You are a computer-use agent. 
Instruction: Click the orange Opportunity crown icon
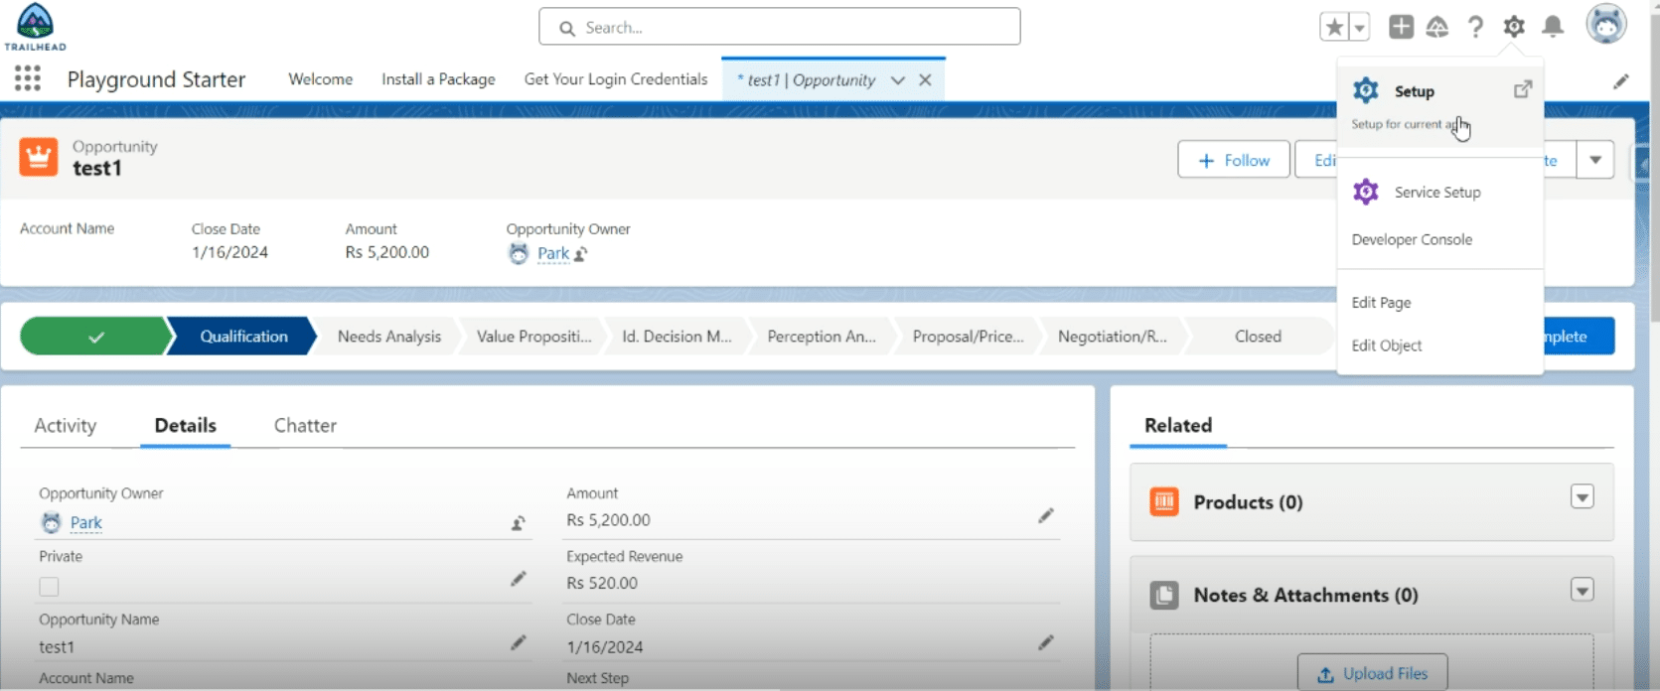click(x=39, y=157)
